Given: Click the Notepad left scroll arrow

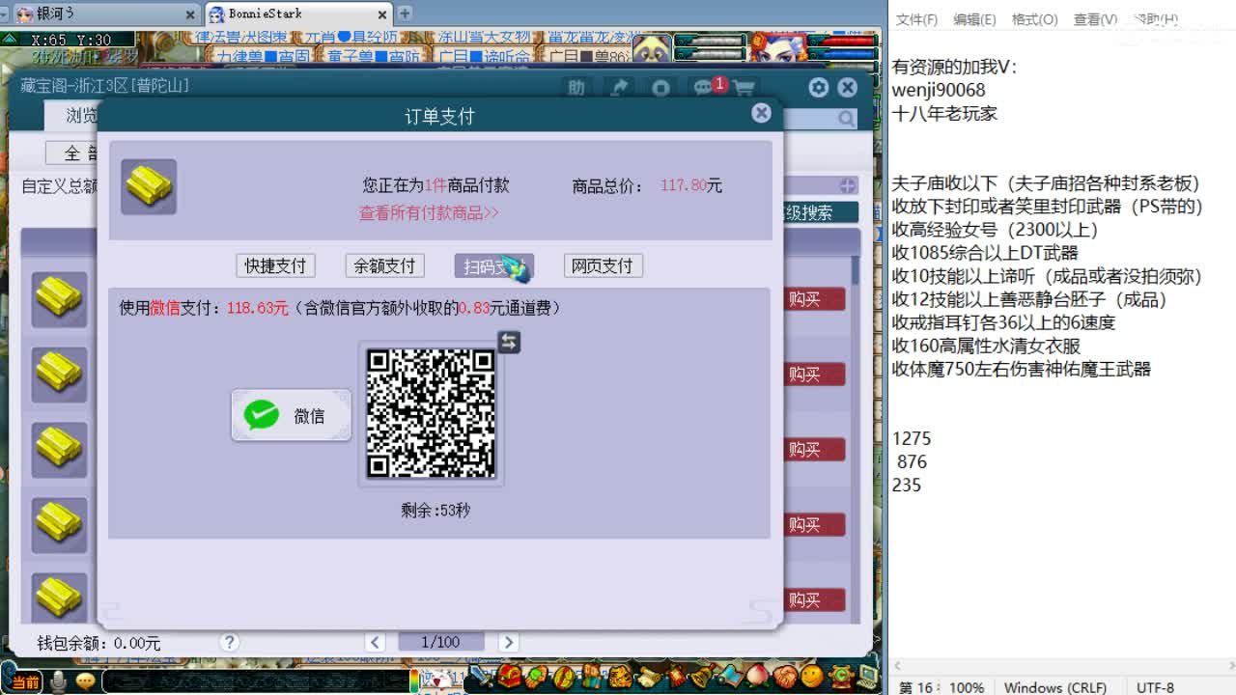Looking at the screenshot, I should pyautogui.click(x=897, y=665).
